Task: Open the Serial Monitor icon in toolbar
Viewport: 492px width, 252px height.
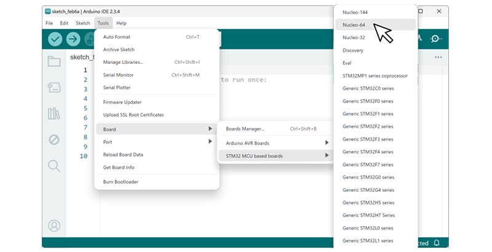Action: (435, 39)
